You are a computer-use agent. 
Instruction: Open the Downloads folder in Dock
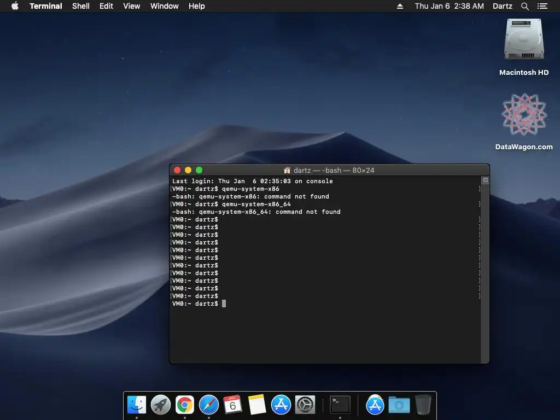pos(399,405)
